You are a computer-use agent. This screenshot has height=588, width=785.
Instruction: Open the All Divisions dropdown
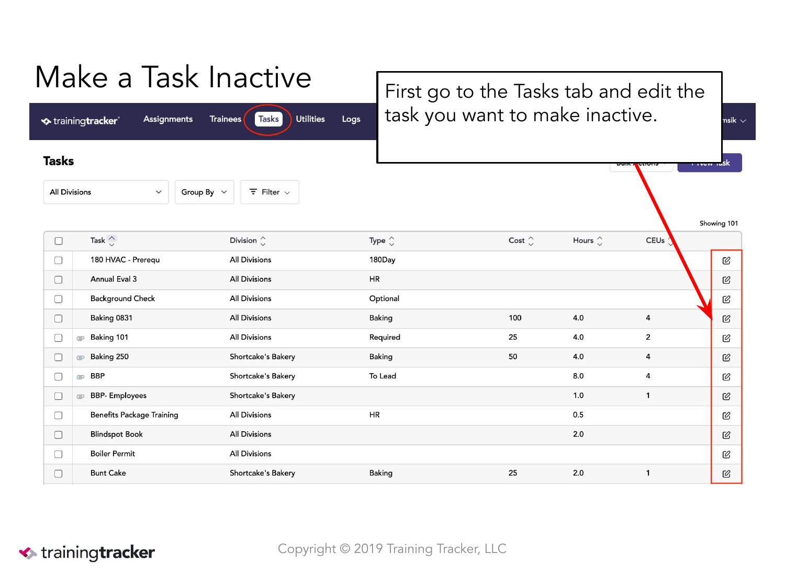tap(106, 192)
